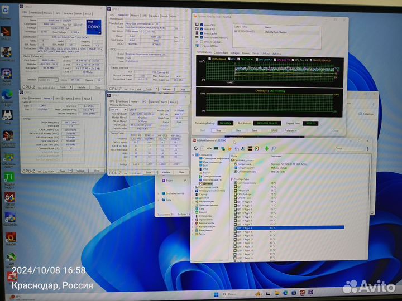Screen dimensions: 402x301
Task: Open Bench tab in top-left CPU-Z window
Action: (79, 13)
